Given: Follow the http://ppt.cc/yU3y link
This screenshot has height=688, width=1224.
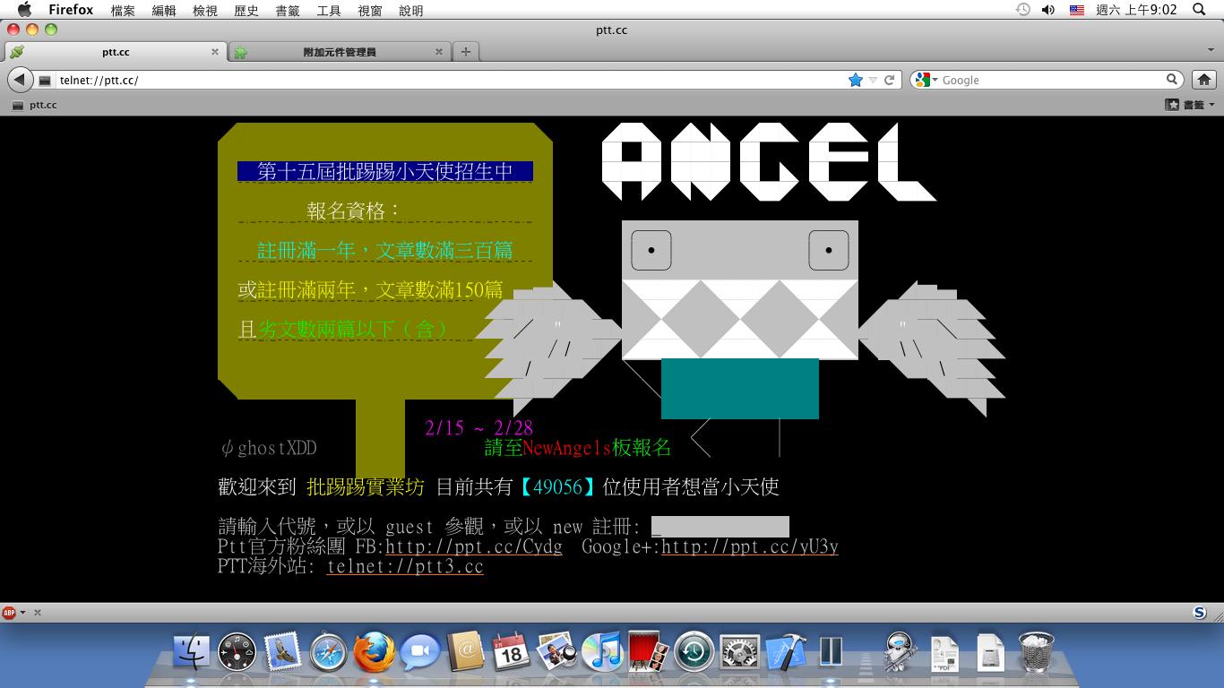Looking at the screenshot, I should 750,546.
